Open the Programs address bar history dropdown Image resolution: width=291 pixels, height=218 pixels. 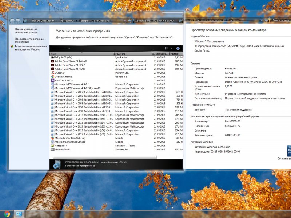coord(125,21)
